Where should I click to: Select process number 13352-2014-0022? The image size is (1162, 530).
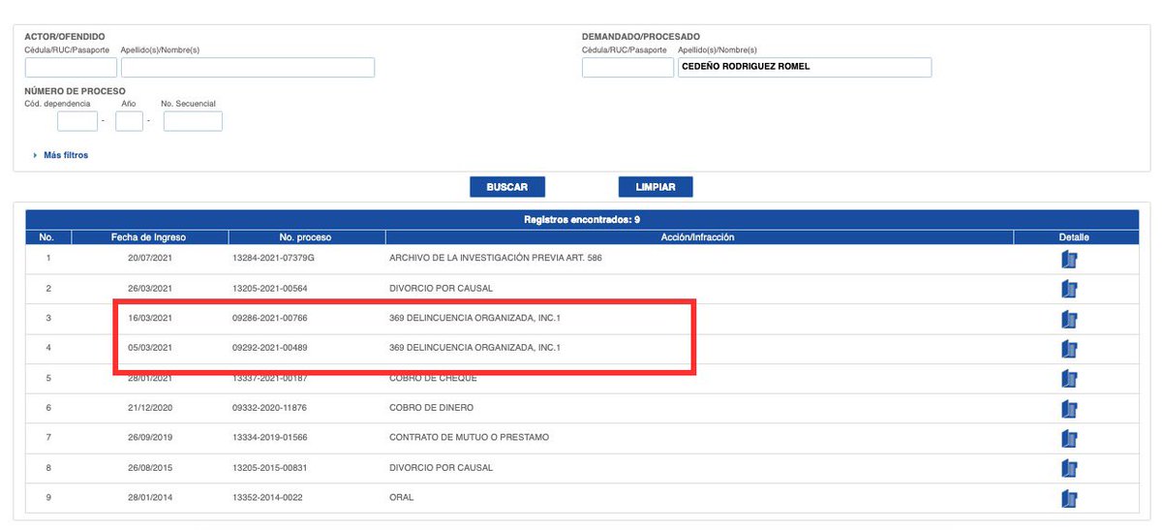coord(267,499)
